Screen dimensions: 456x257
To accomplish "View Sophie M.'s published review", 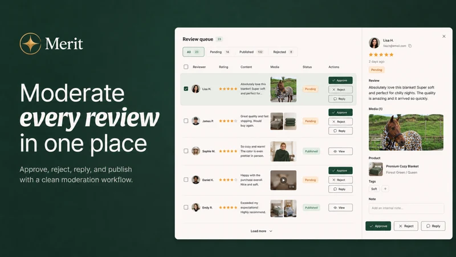I will (340, 151).
